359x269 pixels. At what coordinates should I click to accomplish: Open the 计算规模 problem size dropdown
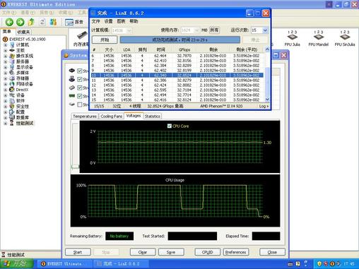[129, 30]
